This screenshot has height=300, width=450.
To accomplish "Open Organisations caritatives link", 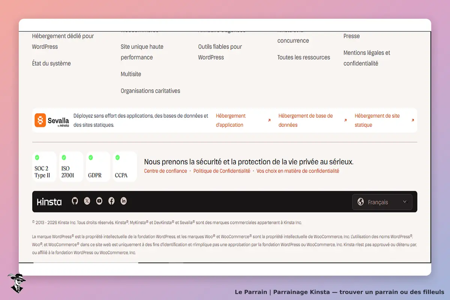I will pos(150,91).
